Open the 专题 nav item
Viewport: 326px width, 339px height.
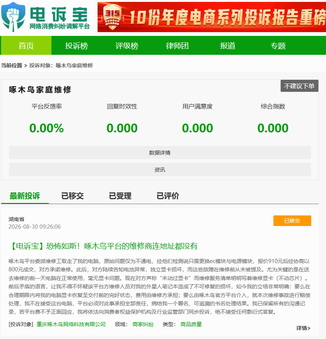tap(278, 46)
